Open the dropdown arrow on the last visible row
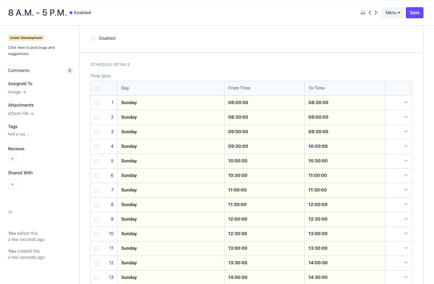Viewport: 434px width, 284px height. 406,277
